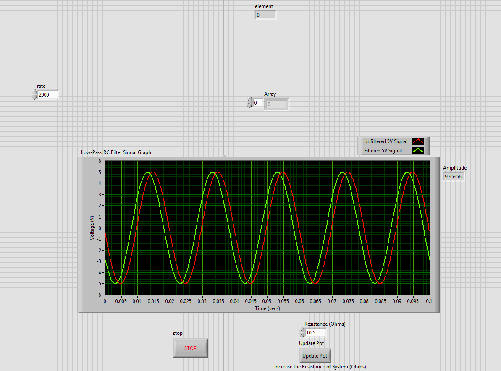
Task: Click the Update Pot label above the button
Action: pos(312,343)
